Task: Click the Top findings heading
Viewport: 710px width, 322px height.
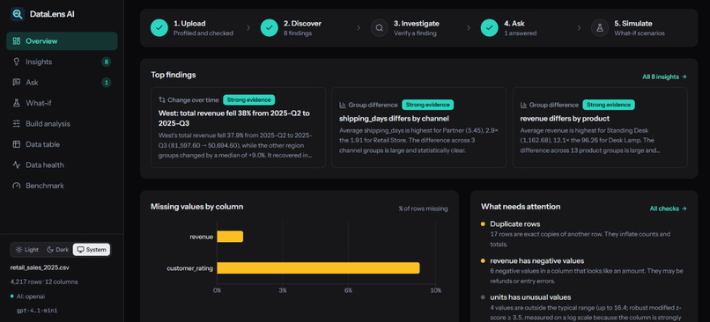Action: point(174,75)
